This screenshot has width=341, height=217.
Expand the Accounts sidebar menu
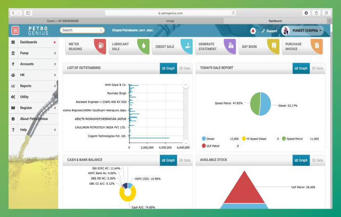33,64
